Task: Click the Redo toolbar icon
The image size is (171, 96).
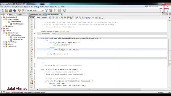Action: click(x=23, y=10)
